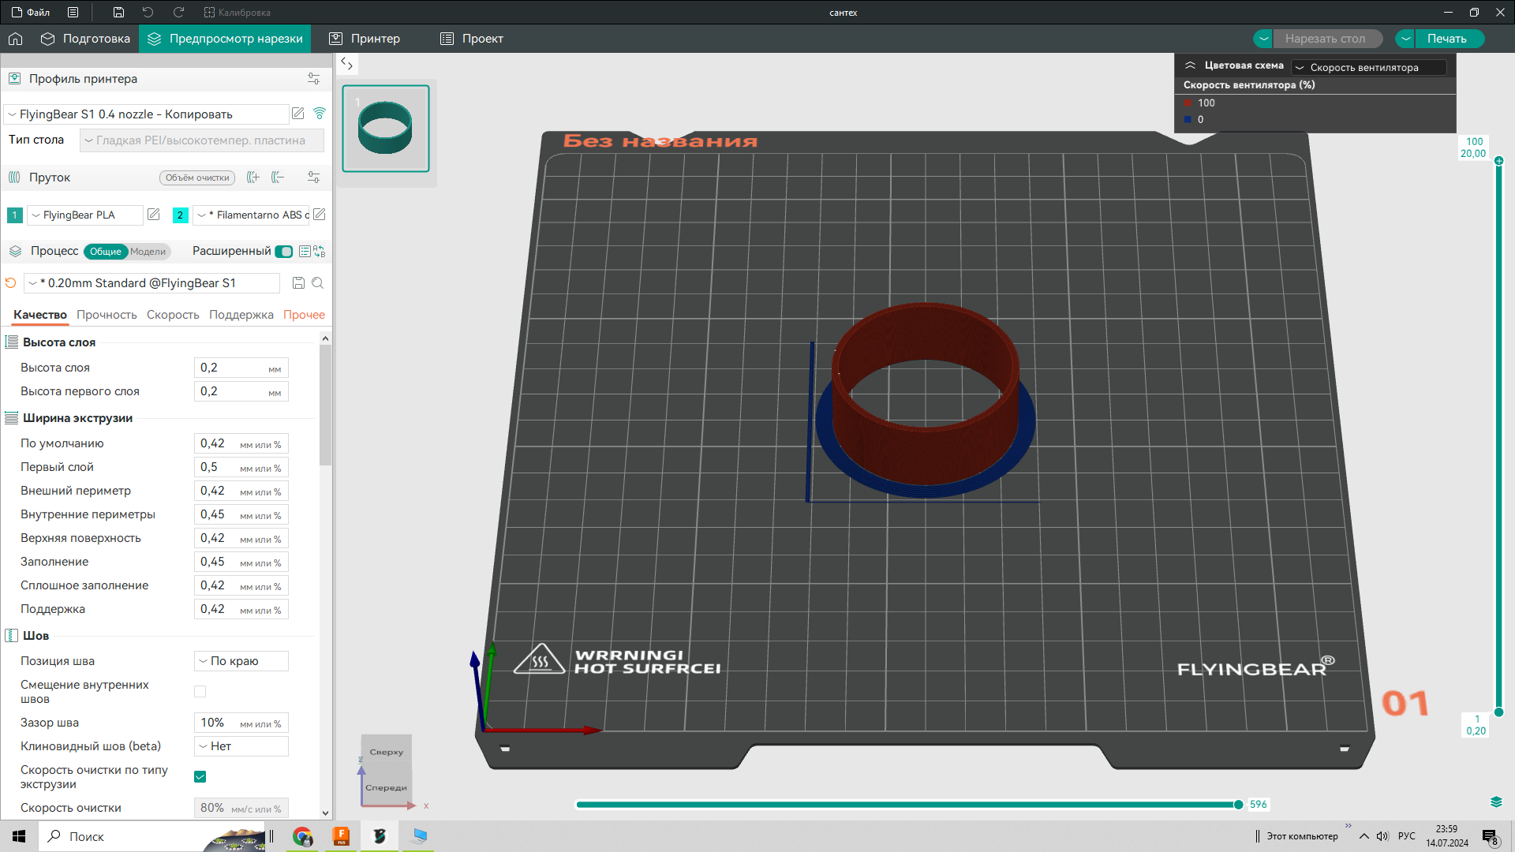
Task: Open the Скорость вентилятора color scheme dropdown
Action: click(x=1369, y=68)
